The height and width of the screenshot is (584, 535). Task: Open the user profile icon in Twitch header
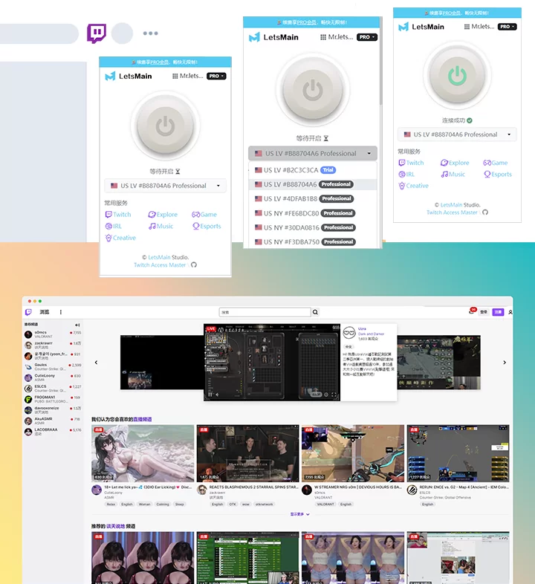tap(510, 312)
